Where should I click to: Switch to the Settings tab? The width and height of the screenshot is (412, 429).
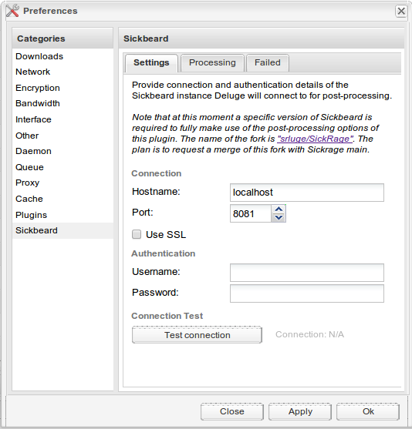pyautogui.click(x=151, y=63)
